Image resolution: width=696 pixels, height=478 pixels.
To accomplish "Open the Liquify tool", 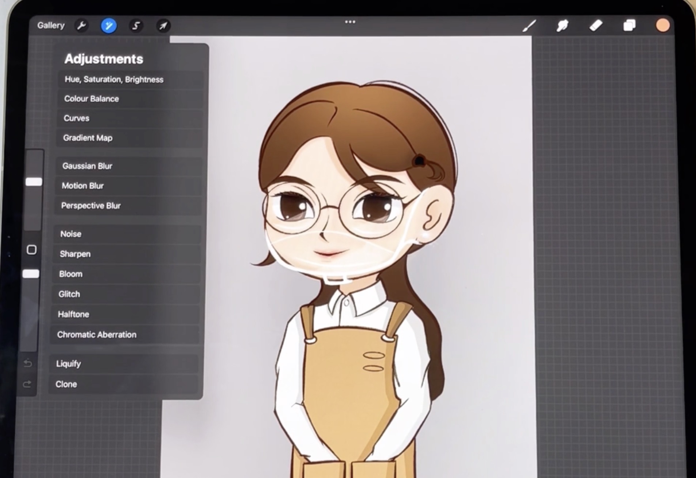I will point(124,364).
